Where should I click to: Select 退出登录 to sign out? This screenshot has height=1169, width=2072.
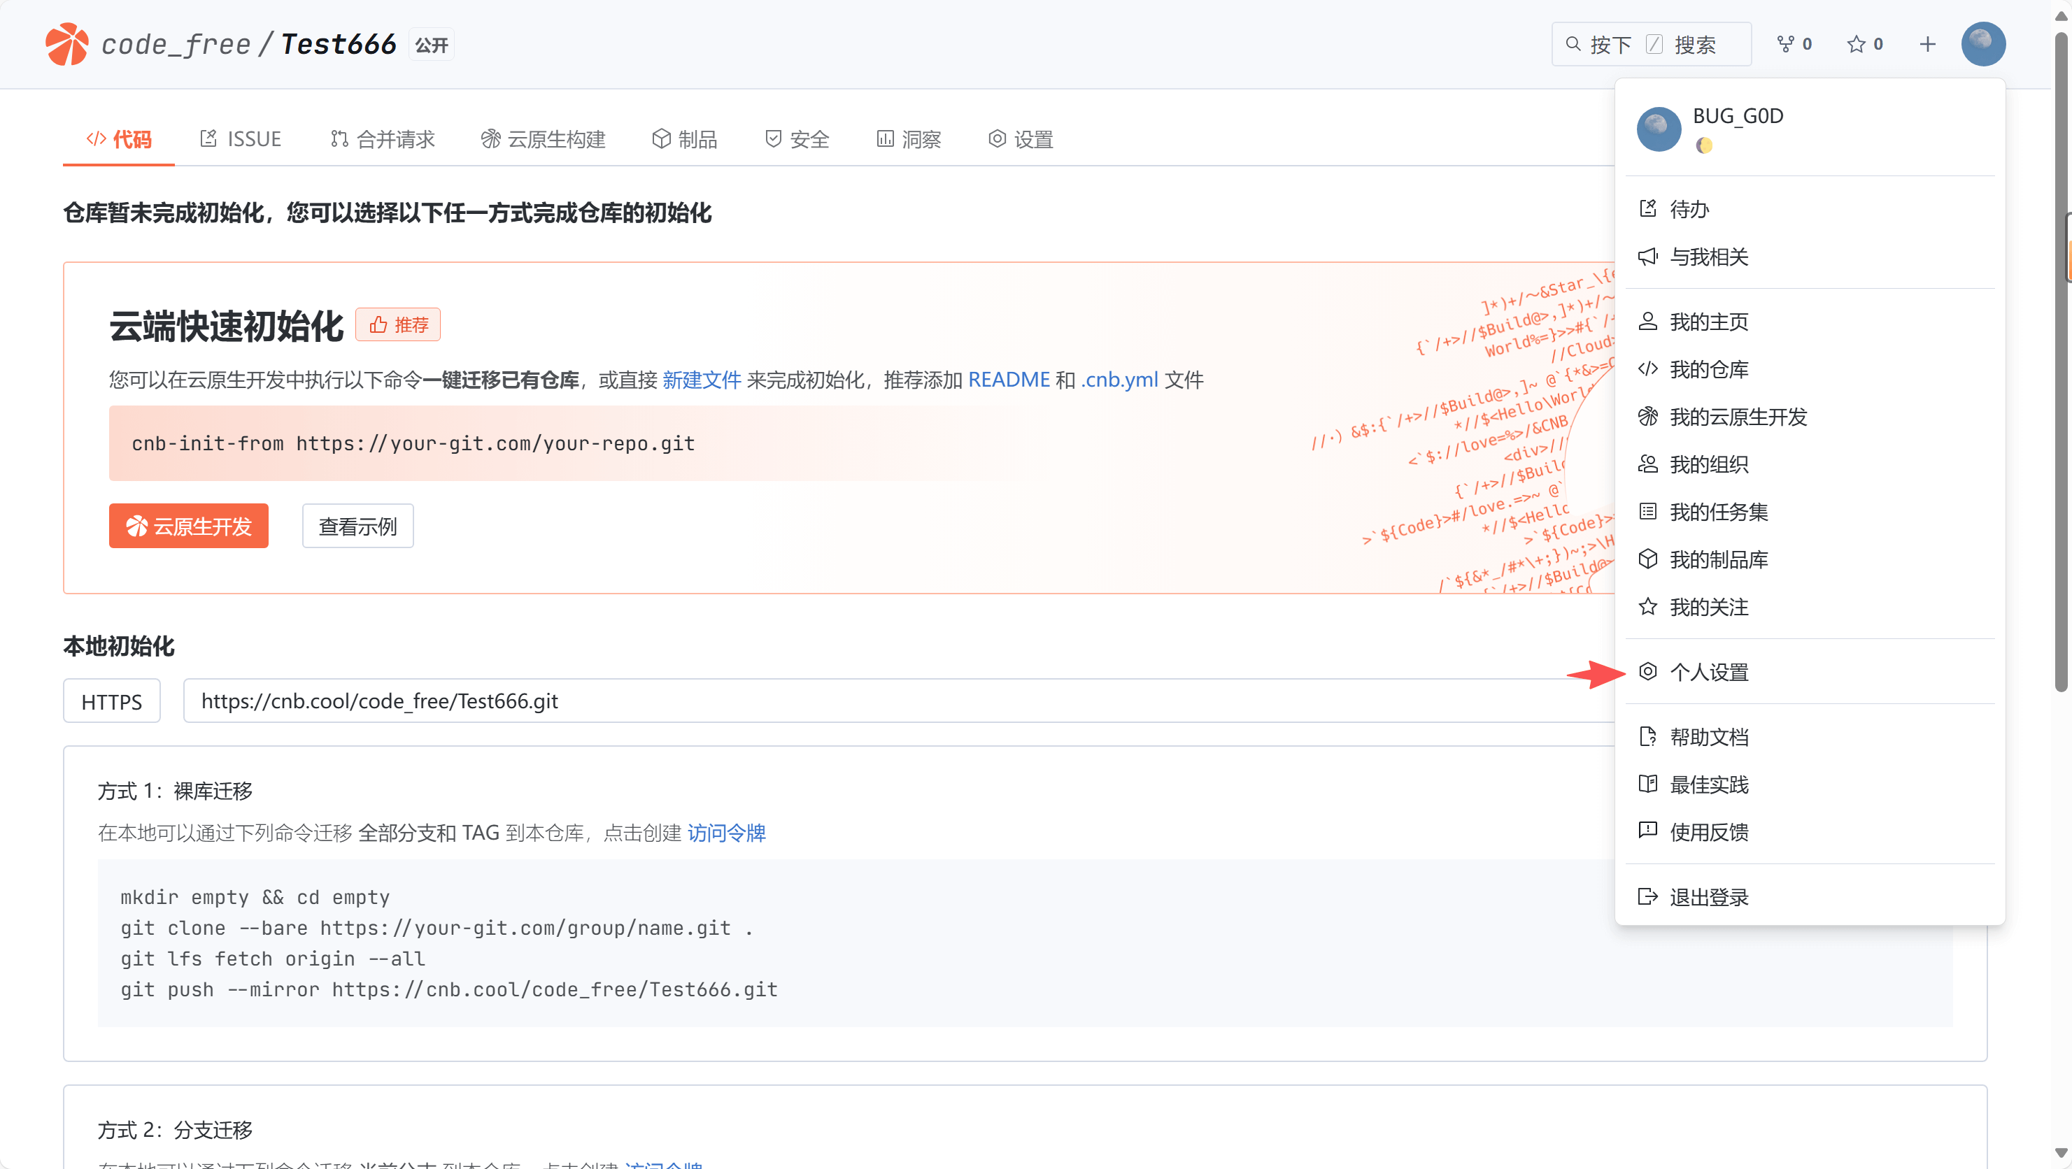tap(1708, 896)
